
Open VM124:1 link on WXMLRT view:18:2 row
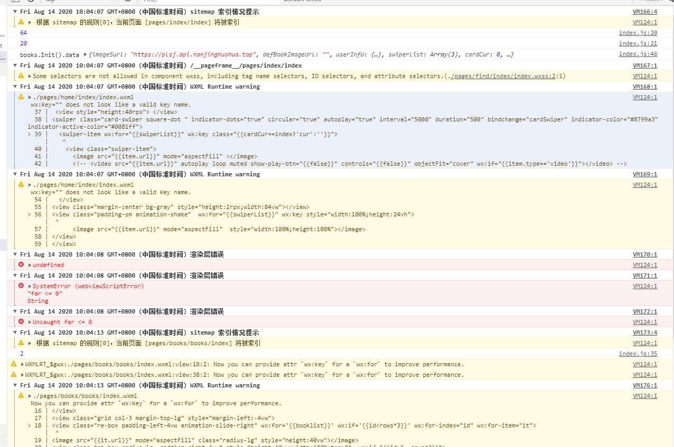point(645,364)
